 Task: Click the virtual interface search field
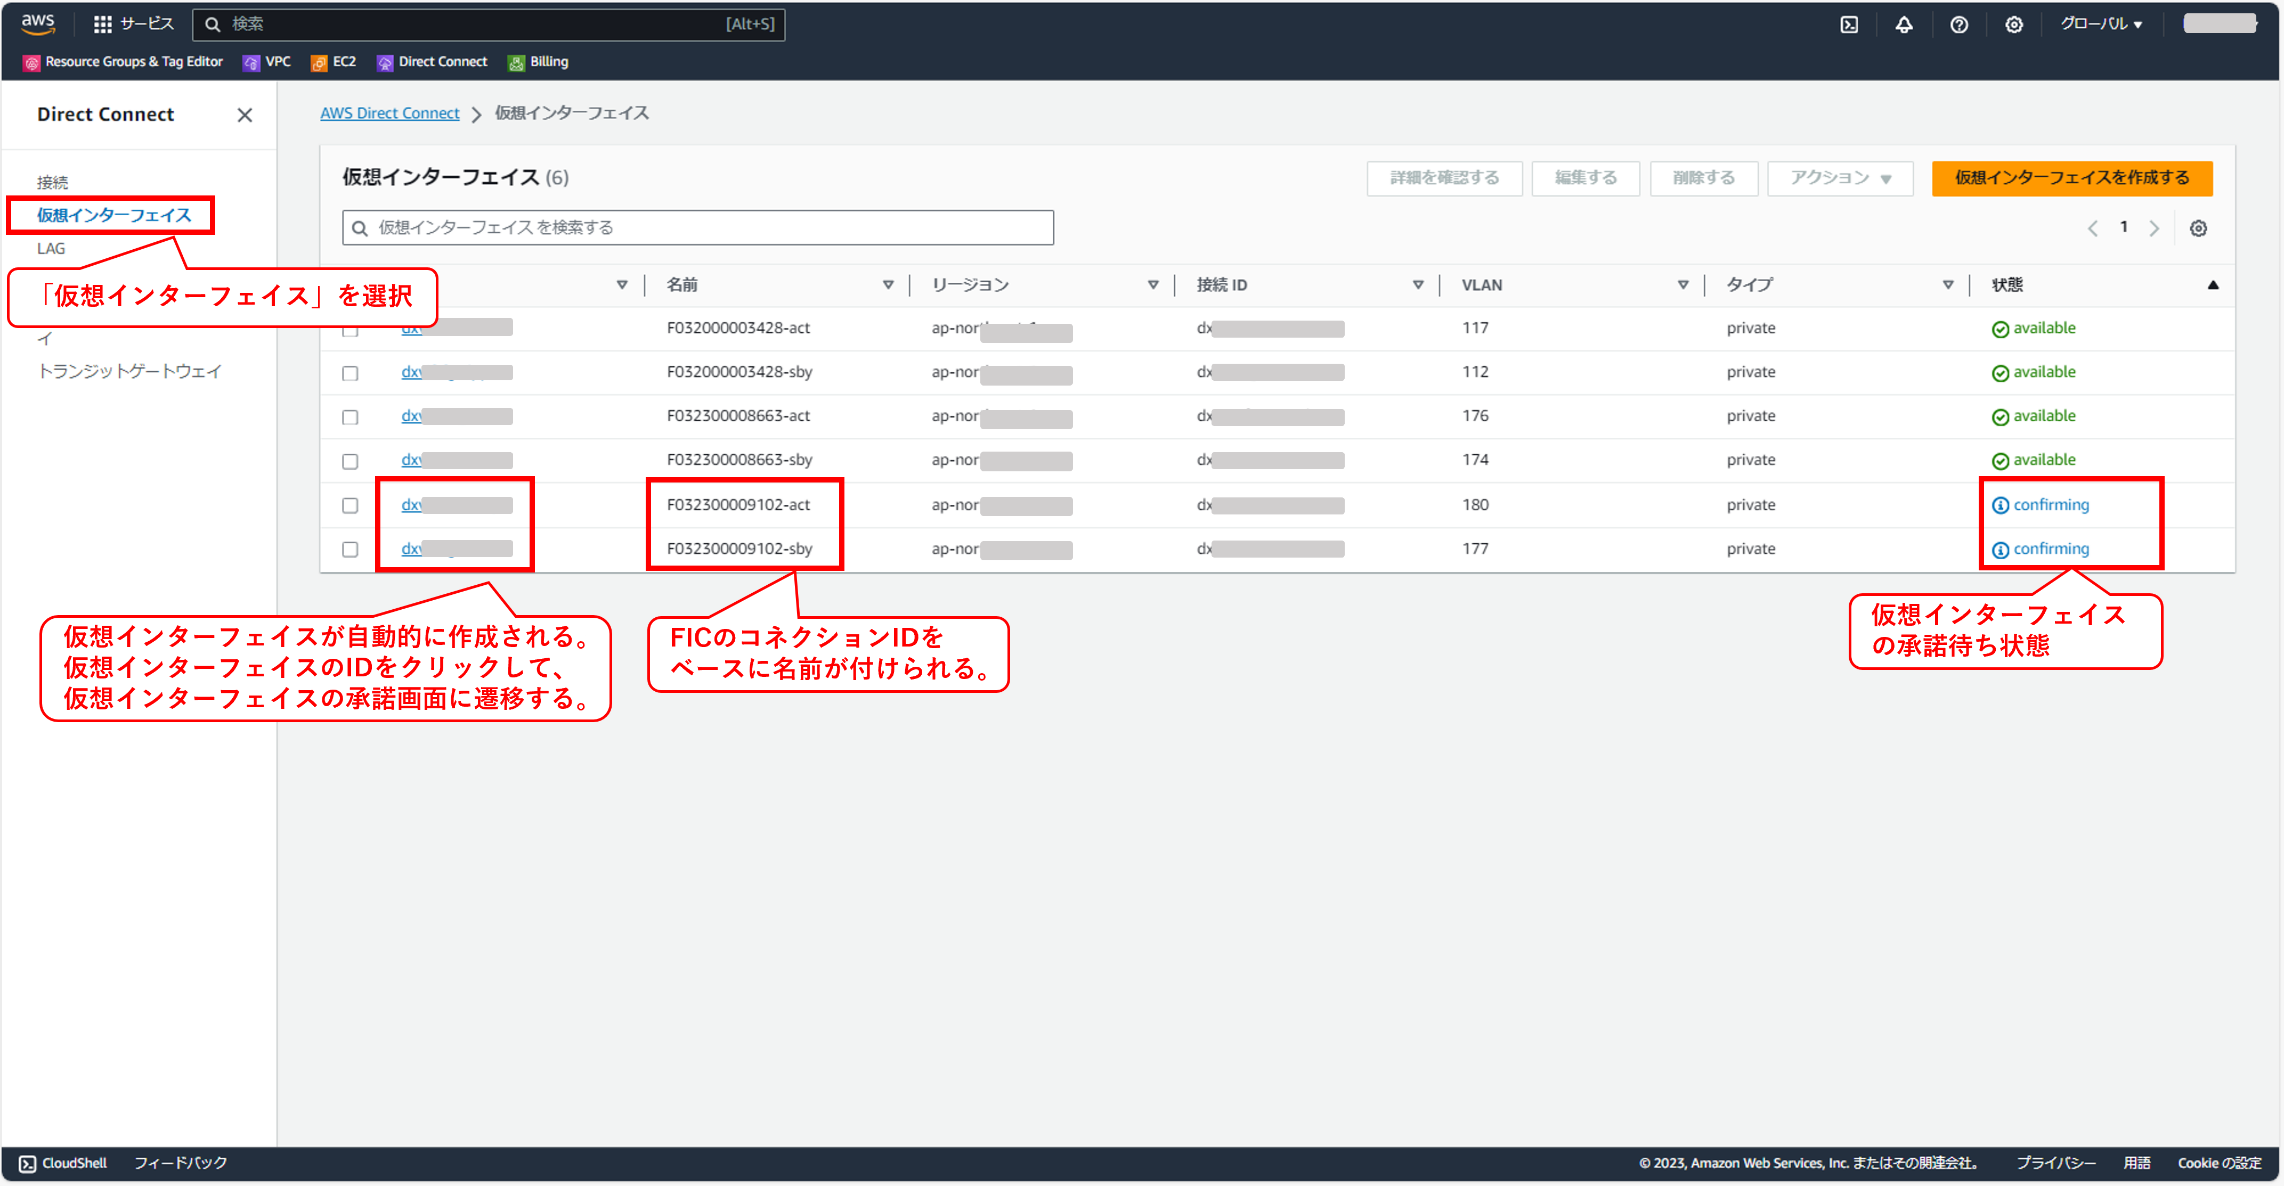click(697, 227)
